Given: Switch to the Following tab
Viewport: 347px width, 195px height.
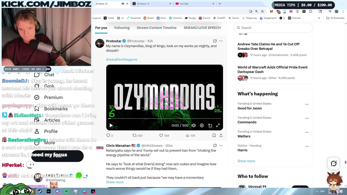Looking at the screenshot, I should (122, 28).
